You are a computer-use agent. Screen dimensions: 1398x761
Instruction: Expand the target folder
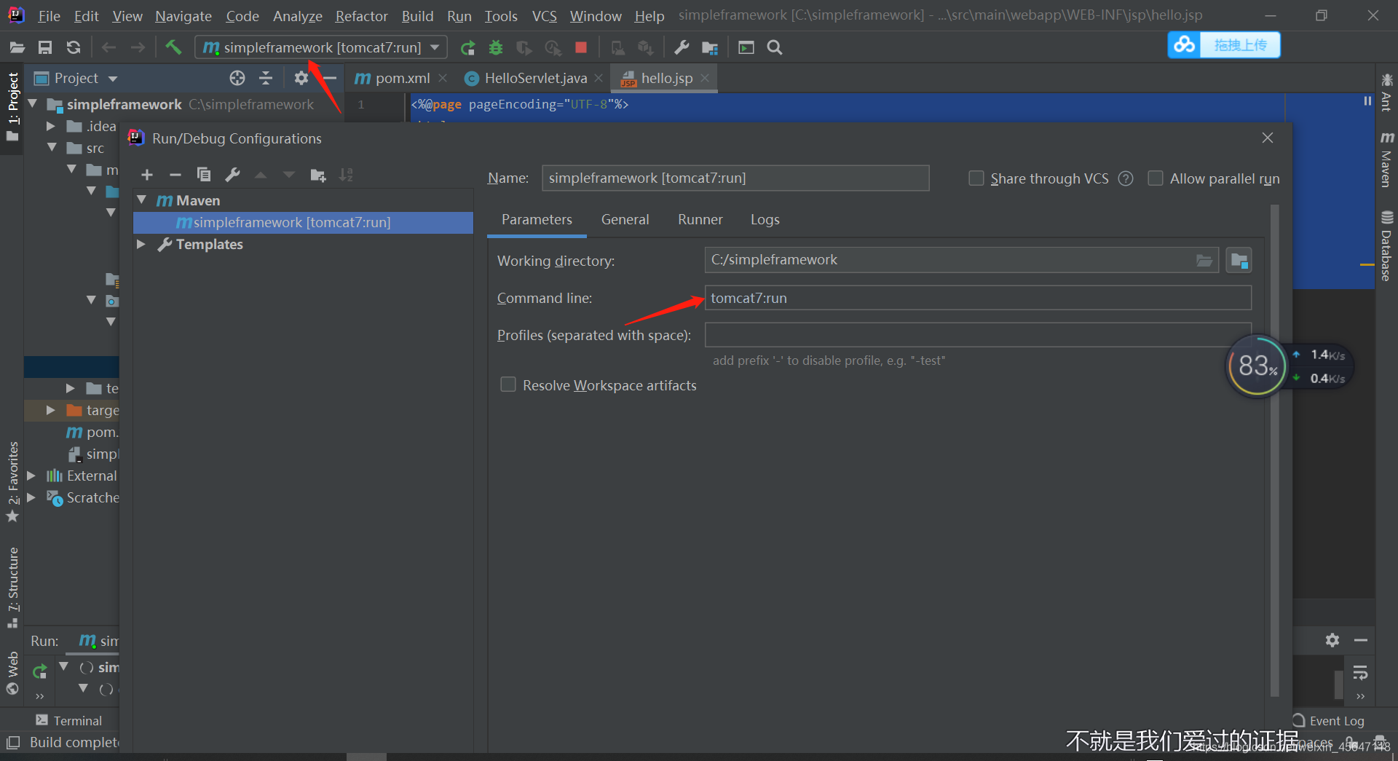point(51,410)
